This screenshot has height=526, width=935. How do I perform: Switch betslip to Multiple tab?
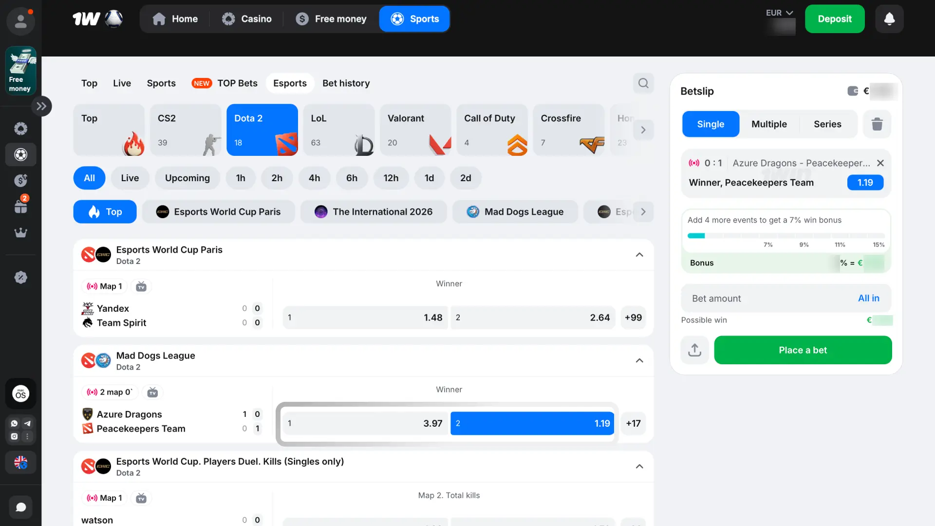click(769, 124)
